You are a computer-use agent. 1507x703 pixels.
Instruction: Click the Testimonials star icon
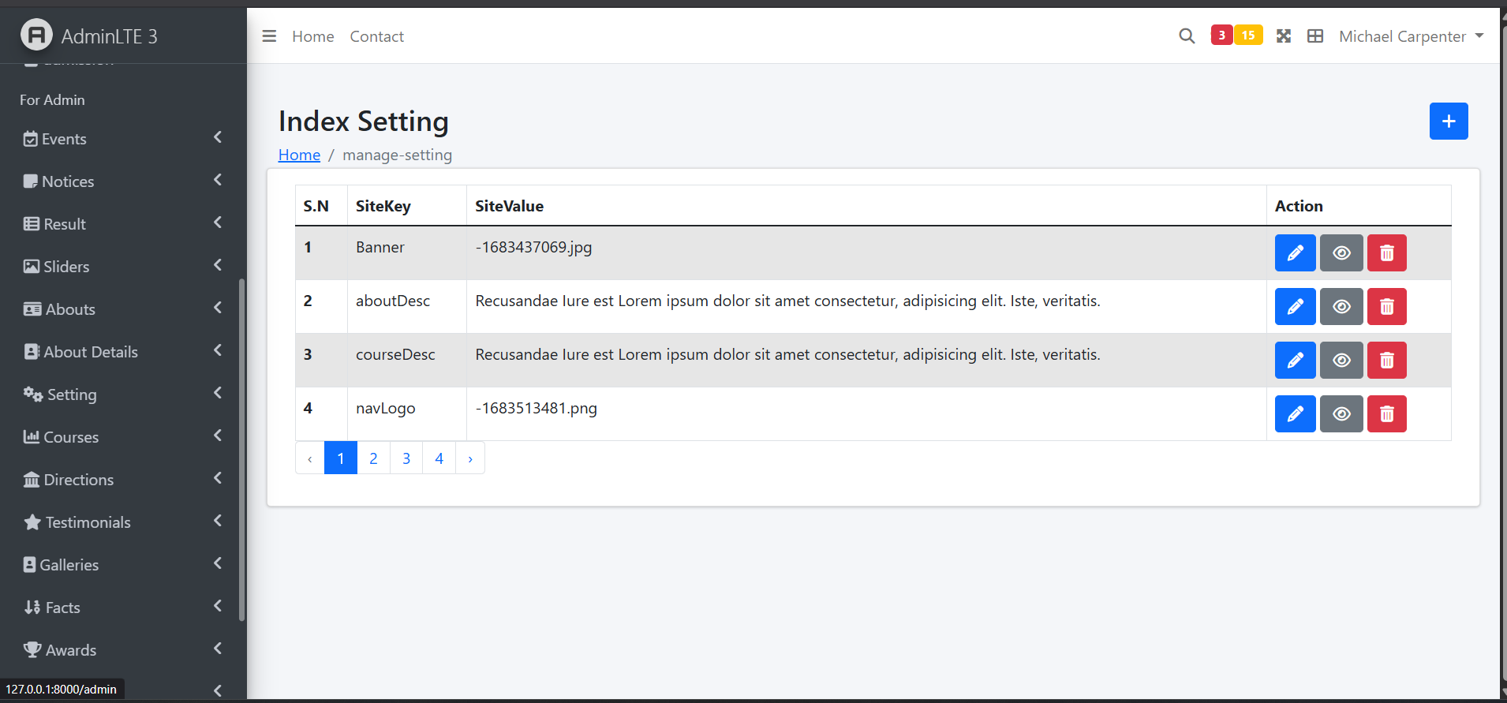(x=32, y=522)
